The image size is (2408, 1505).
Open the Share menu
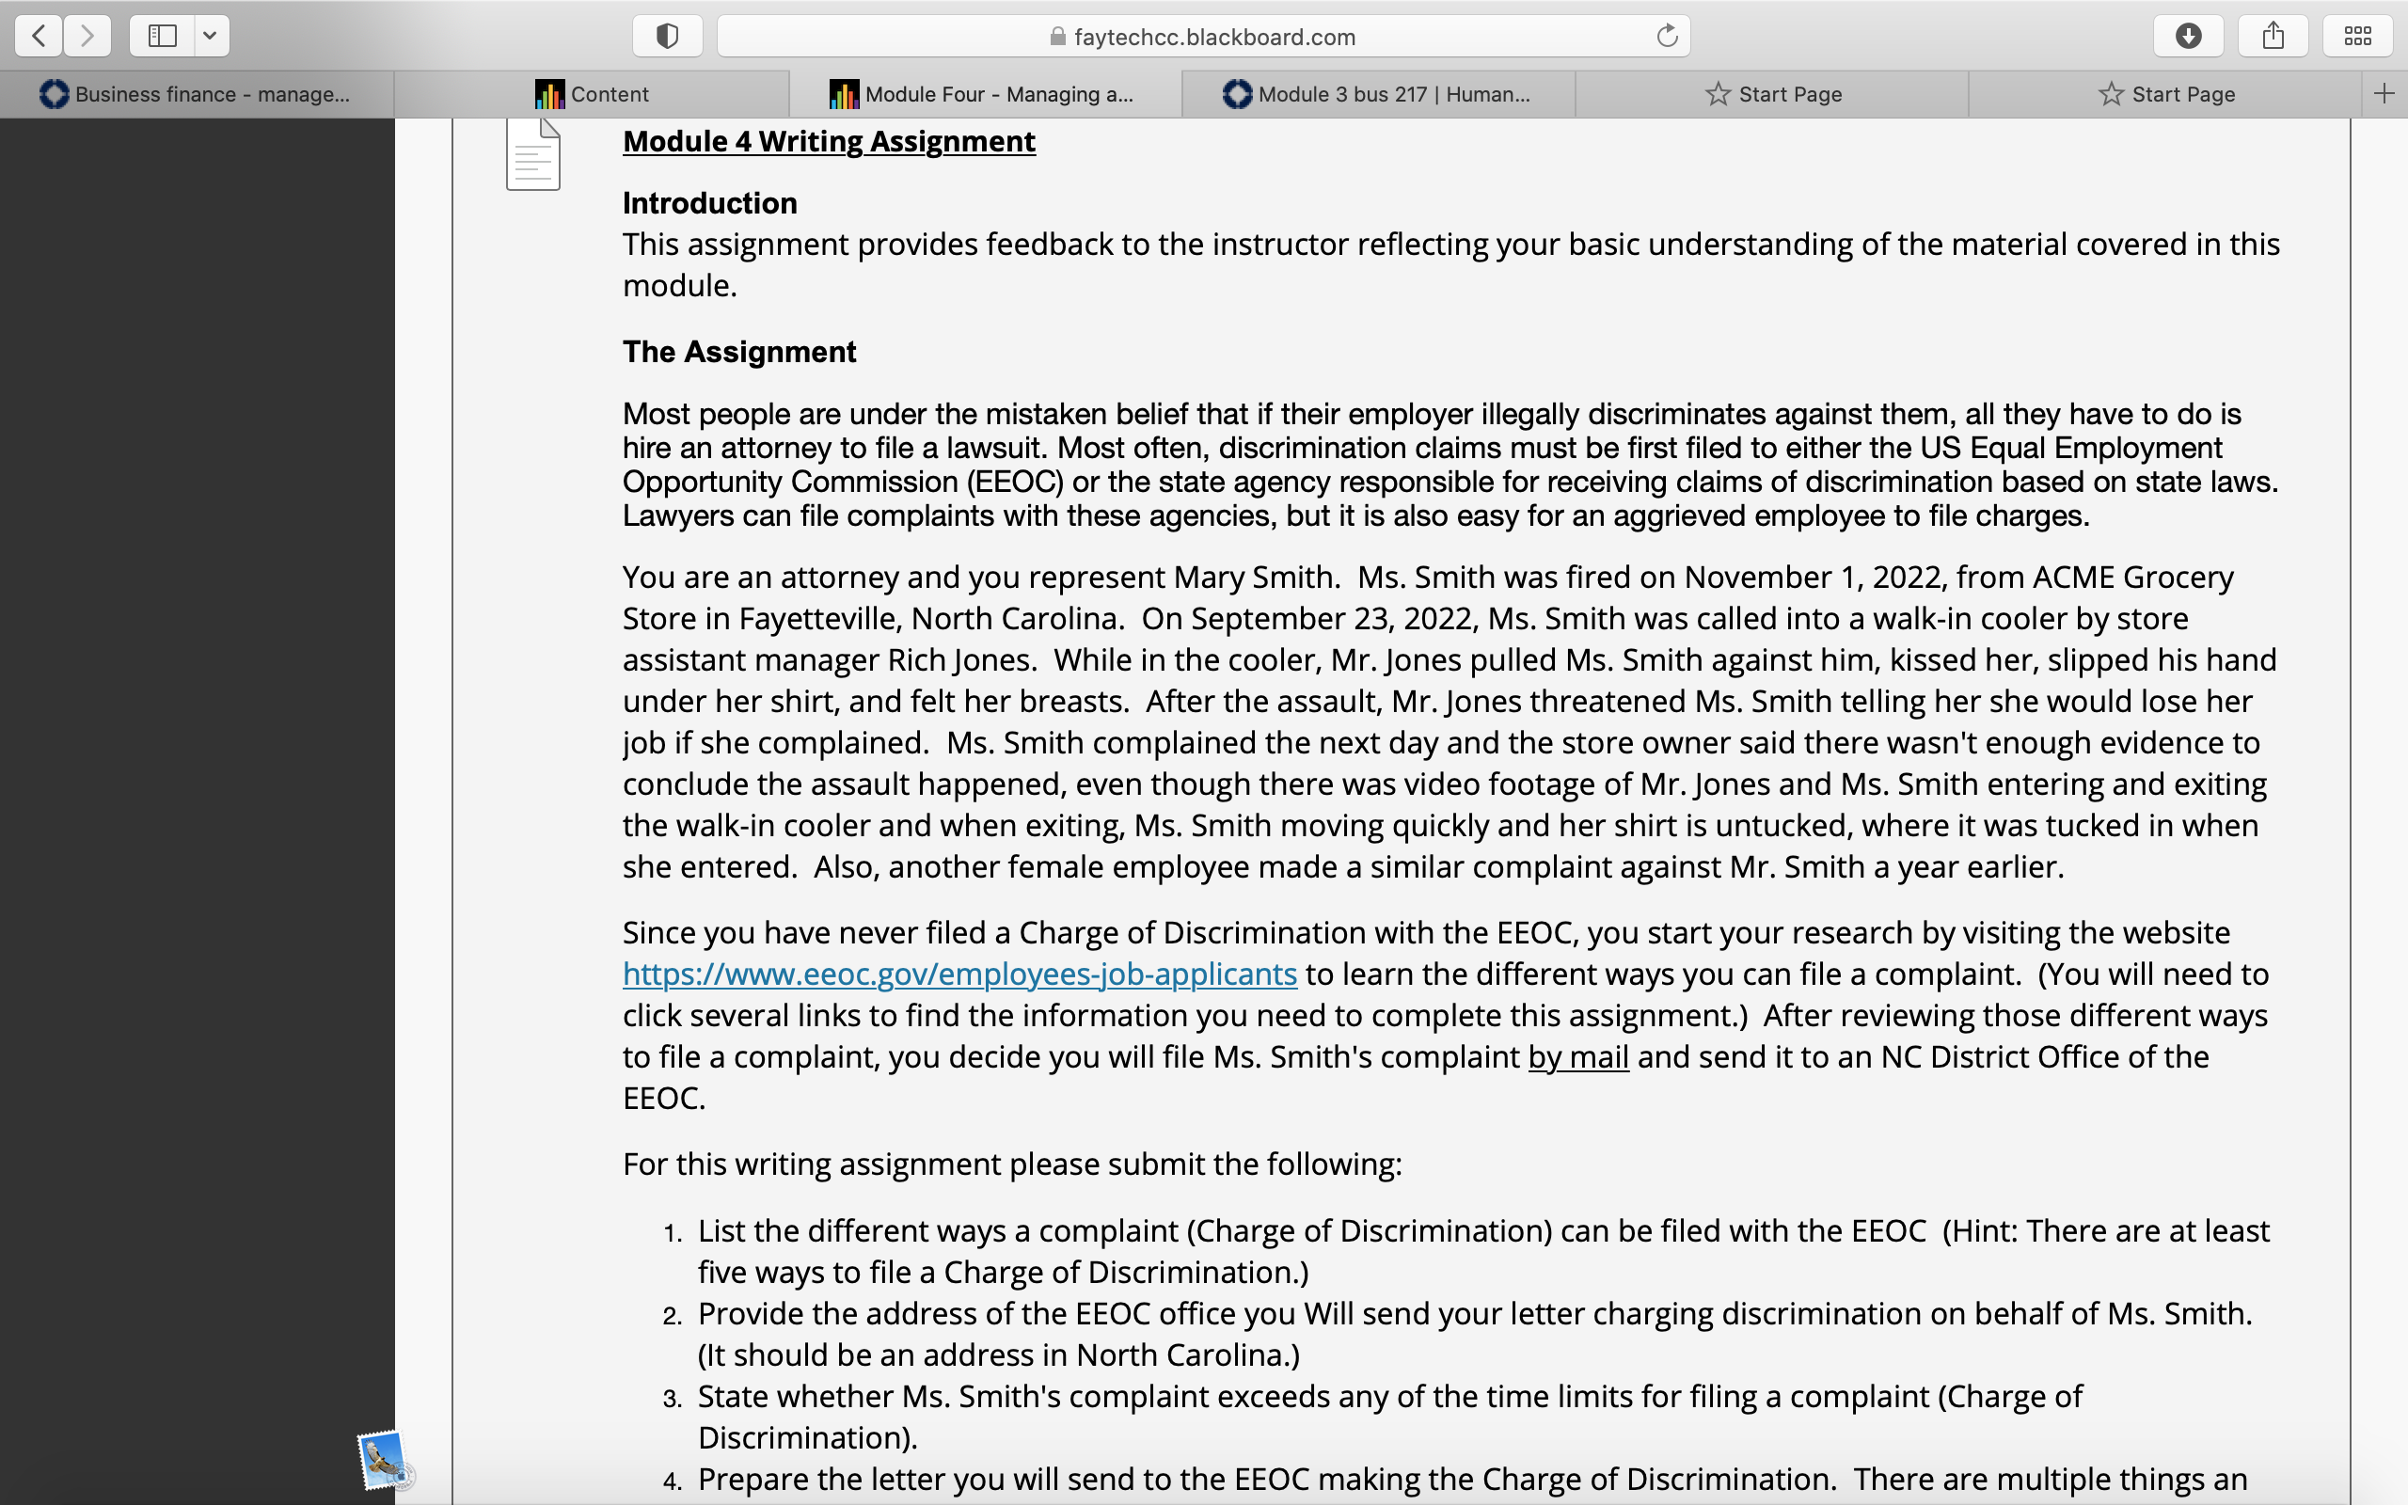point(2273,36)
